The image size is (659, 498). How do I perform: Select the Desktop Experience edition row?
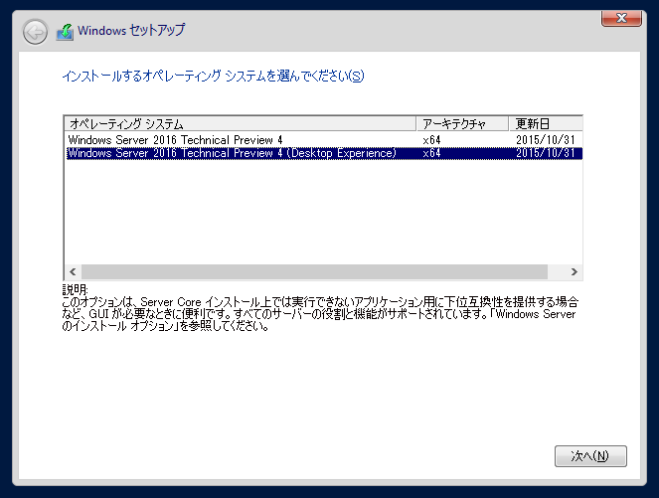pyautogui.click(x=324, y=153)
